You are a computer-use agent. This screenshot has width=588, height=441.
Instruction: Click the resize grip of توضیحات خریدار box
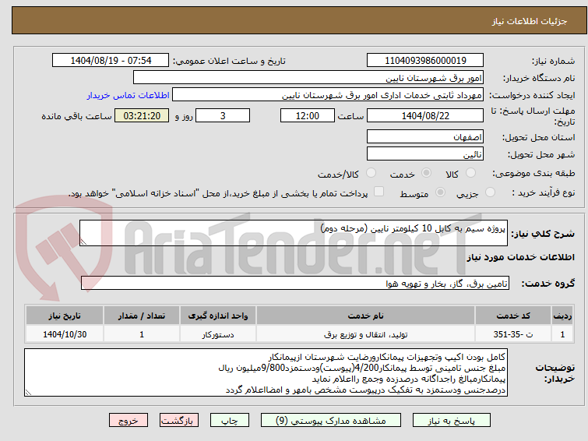[x=28, y=393]
